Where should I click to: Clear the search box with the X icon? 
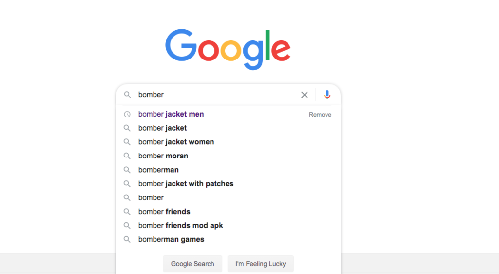click(304, 95)
